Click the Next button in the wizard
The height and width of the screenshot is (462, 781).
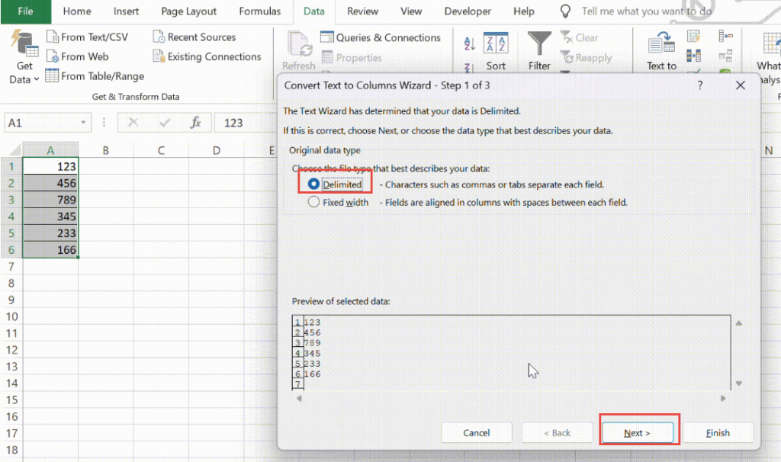click(638, 432)
